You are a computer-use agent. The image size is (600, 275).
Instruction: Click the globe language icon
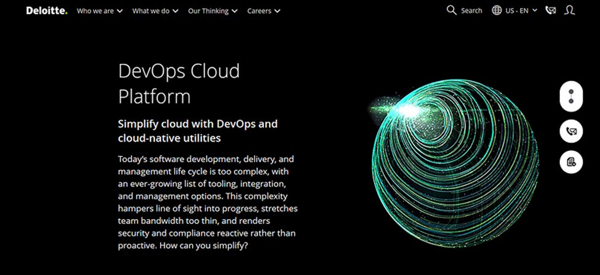497,10
